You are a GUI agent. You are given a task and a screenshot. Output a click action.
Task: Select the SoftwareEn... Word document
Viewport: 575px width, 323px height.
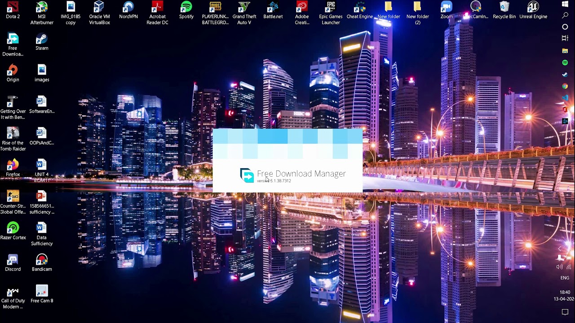[x=42, y=105]
